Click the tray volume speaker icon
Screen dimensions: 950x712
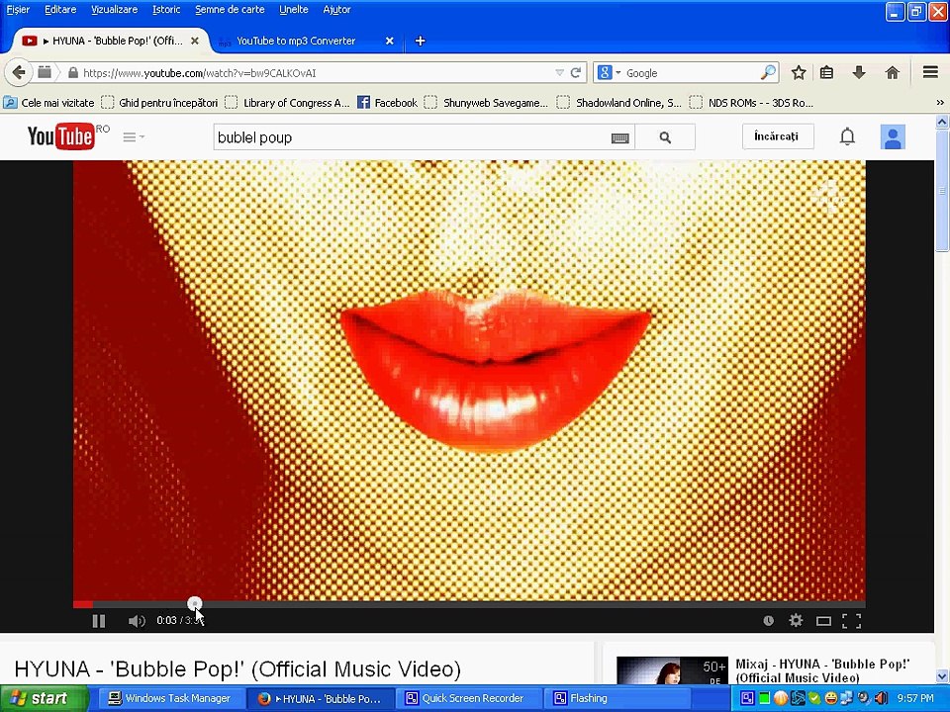coord(879,698)
